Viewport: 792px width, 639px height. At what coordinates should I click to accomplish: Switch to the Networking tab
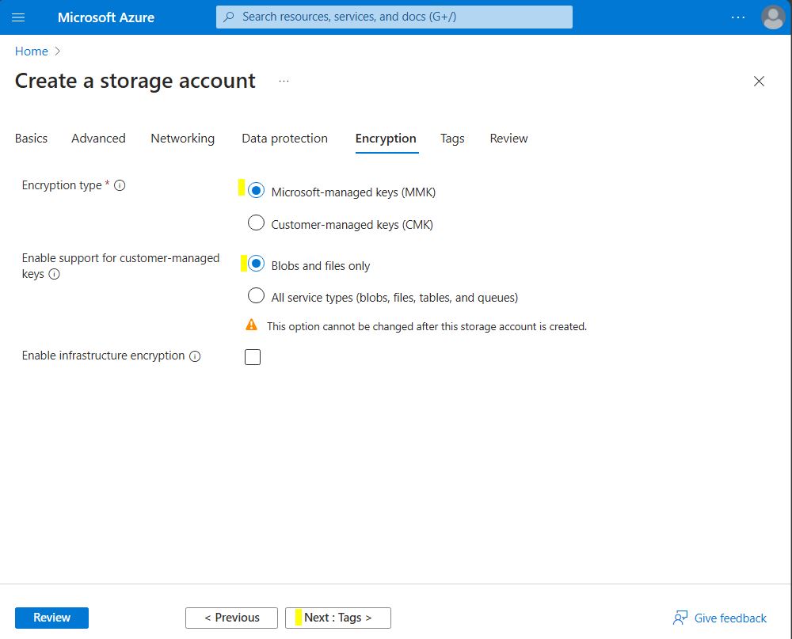182,139
